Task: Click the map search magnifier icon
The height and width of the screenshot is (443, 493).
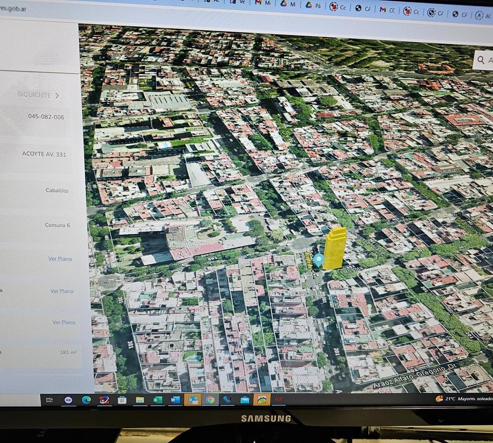Action: point(480,60)
